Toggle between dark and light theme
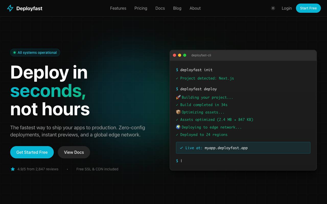 (x=273, y=8)
